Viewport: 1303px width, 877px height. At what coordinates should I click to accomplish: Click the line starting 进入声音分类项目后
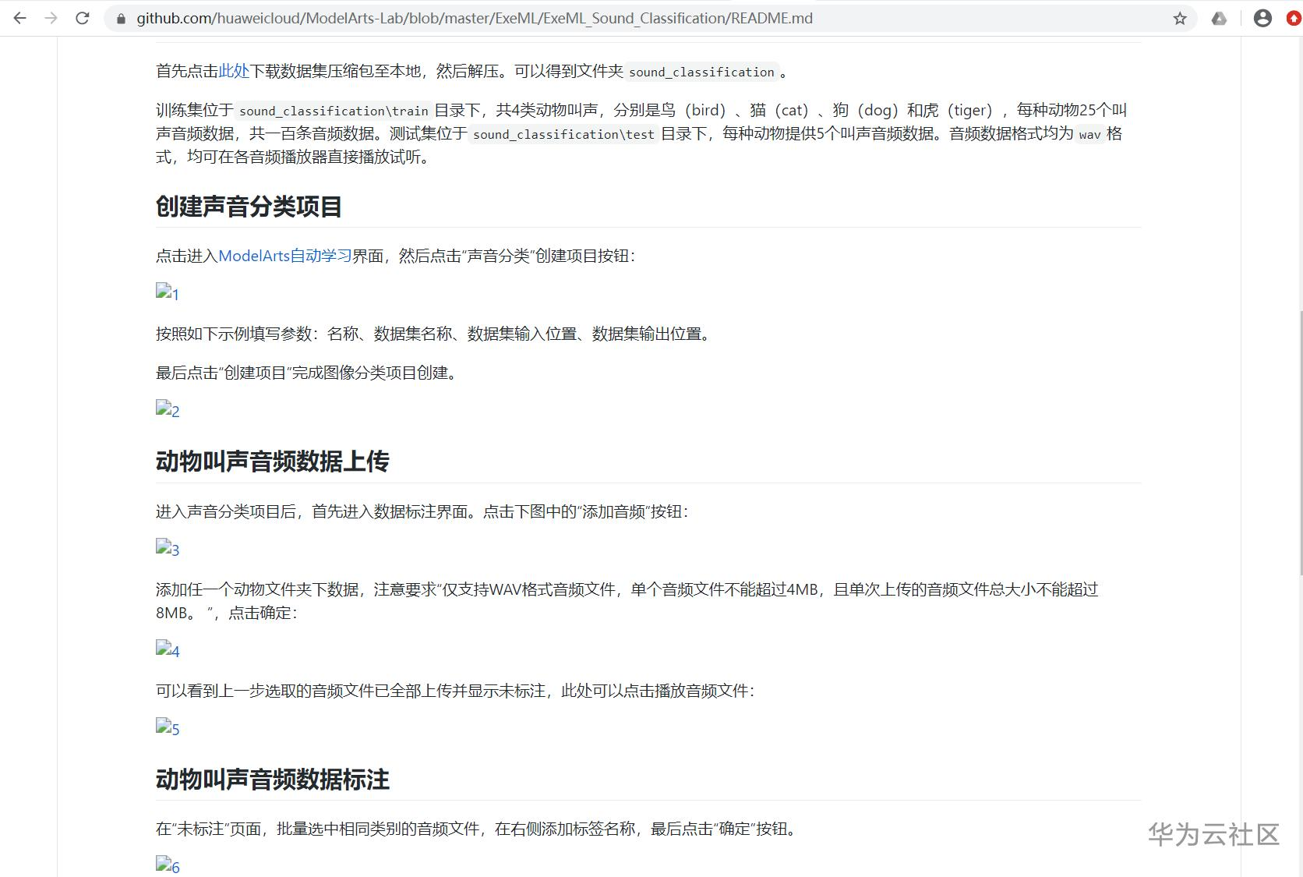point(422,511)
